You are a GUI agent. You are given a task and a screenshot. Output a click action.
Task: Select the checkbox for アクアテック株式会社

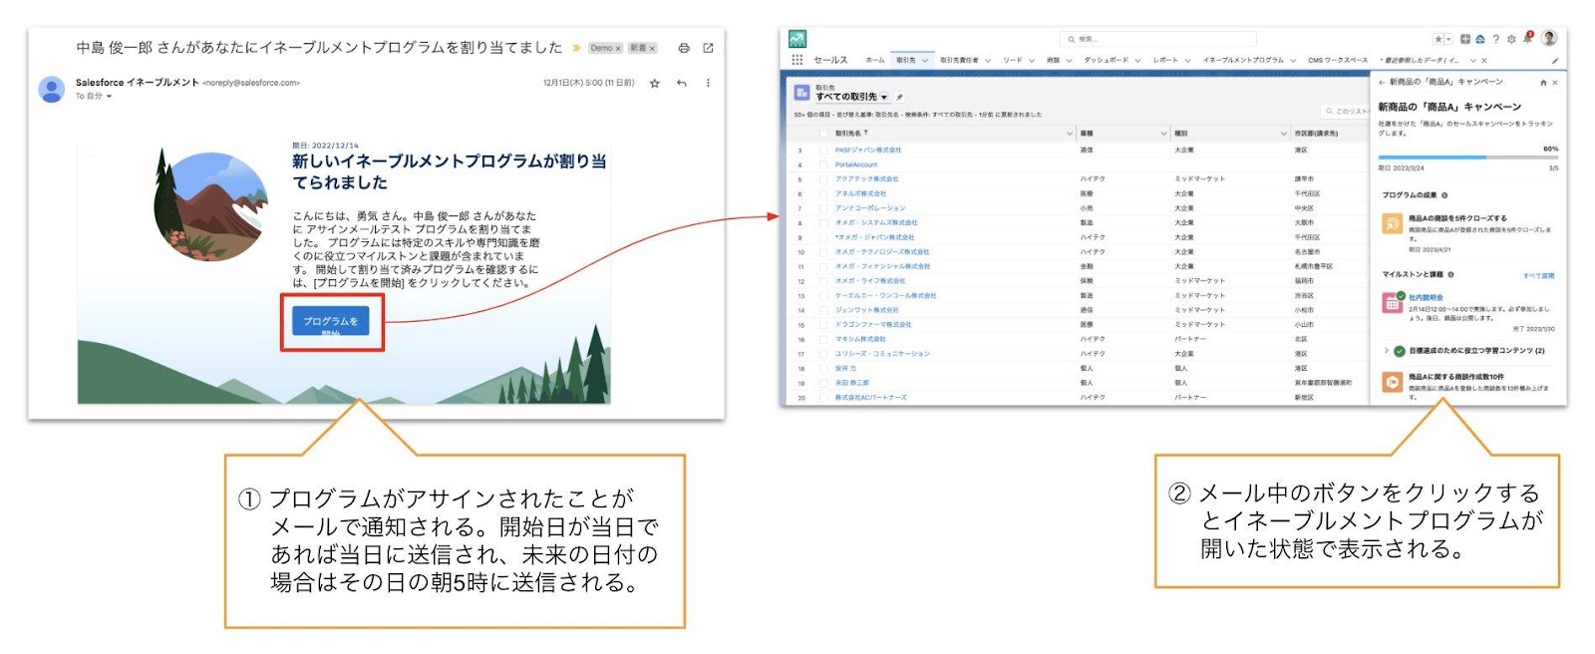pyautogui.click(x=823, y=179)
